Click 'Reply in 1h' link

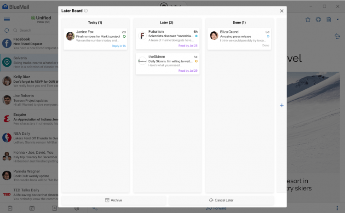119,46
